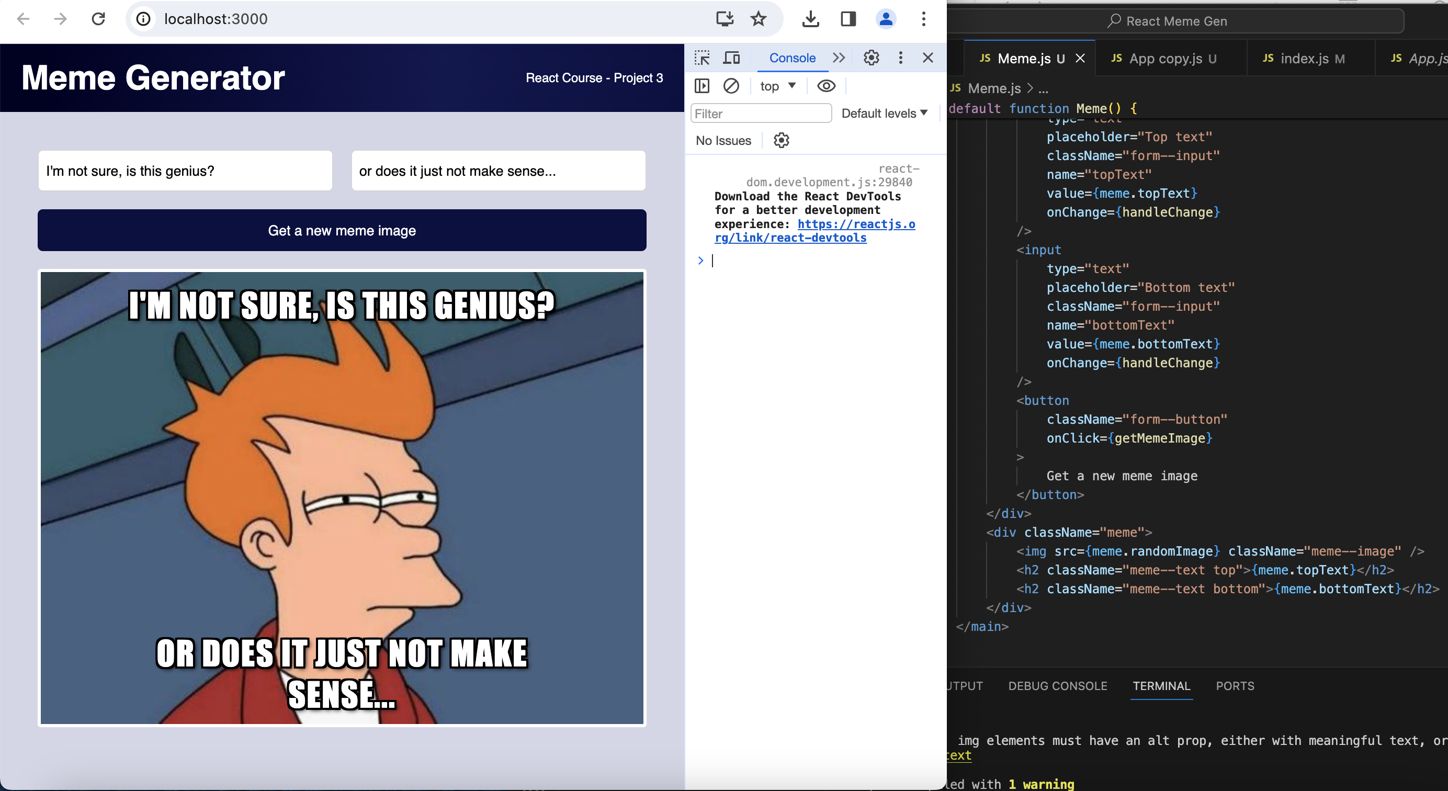Click the No Issues label in DevTools

click(x=723, y=141)
